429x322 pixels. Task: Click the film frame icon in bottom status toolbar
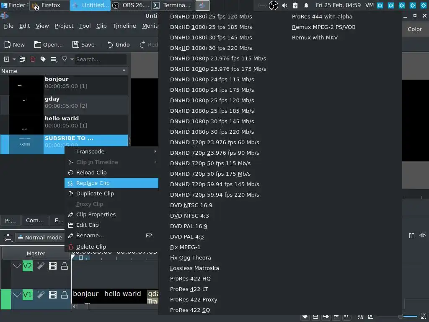click(315, 317)
